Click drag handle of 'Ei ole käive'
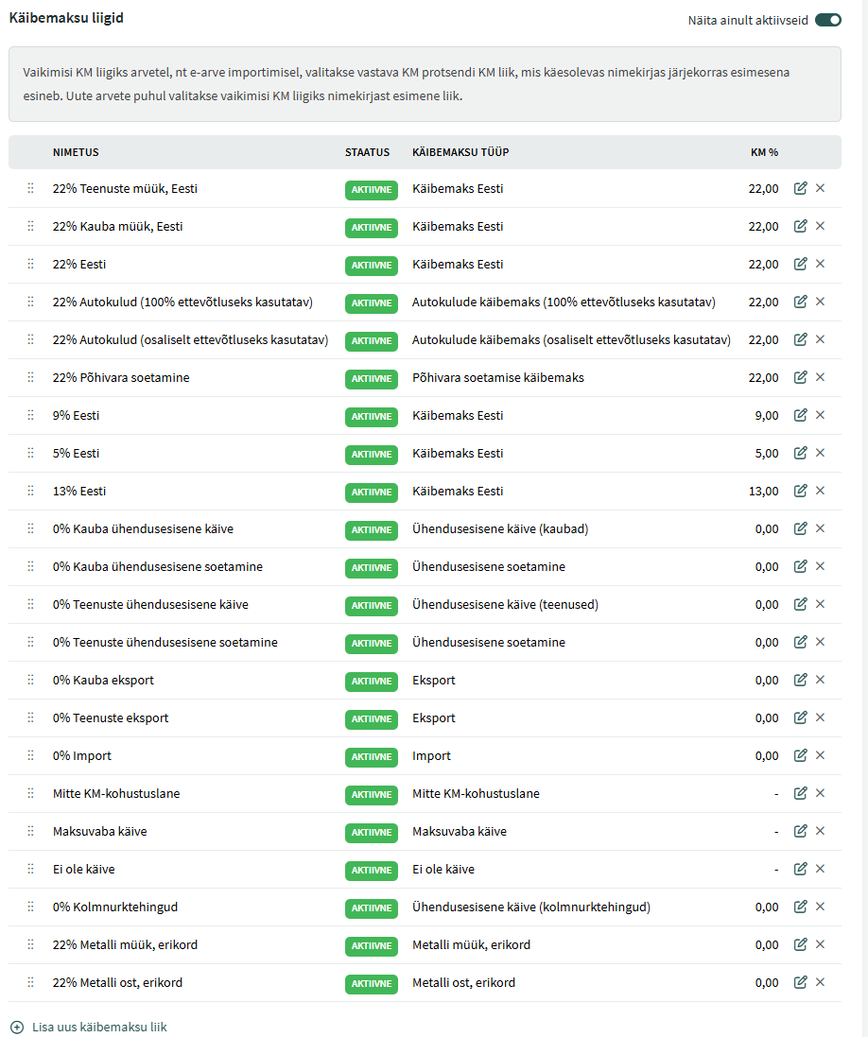 tap(30, 869)
